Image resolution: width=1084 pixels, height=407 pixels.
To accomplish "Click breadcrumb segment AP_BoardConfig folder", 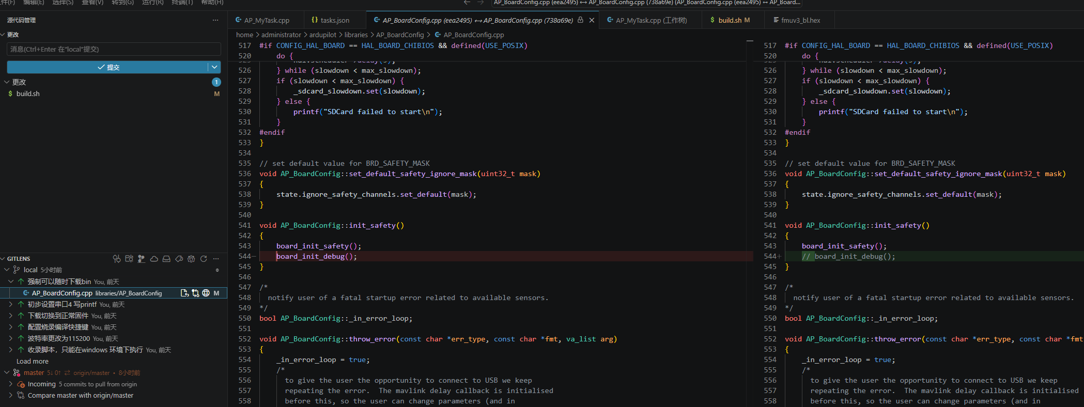I will (x=400, y=35).
